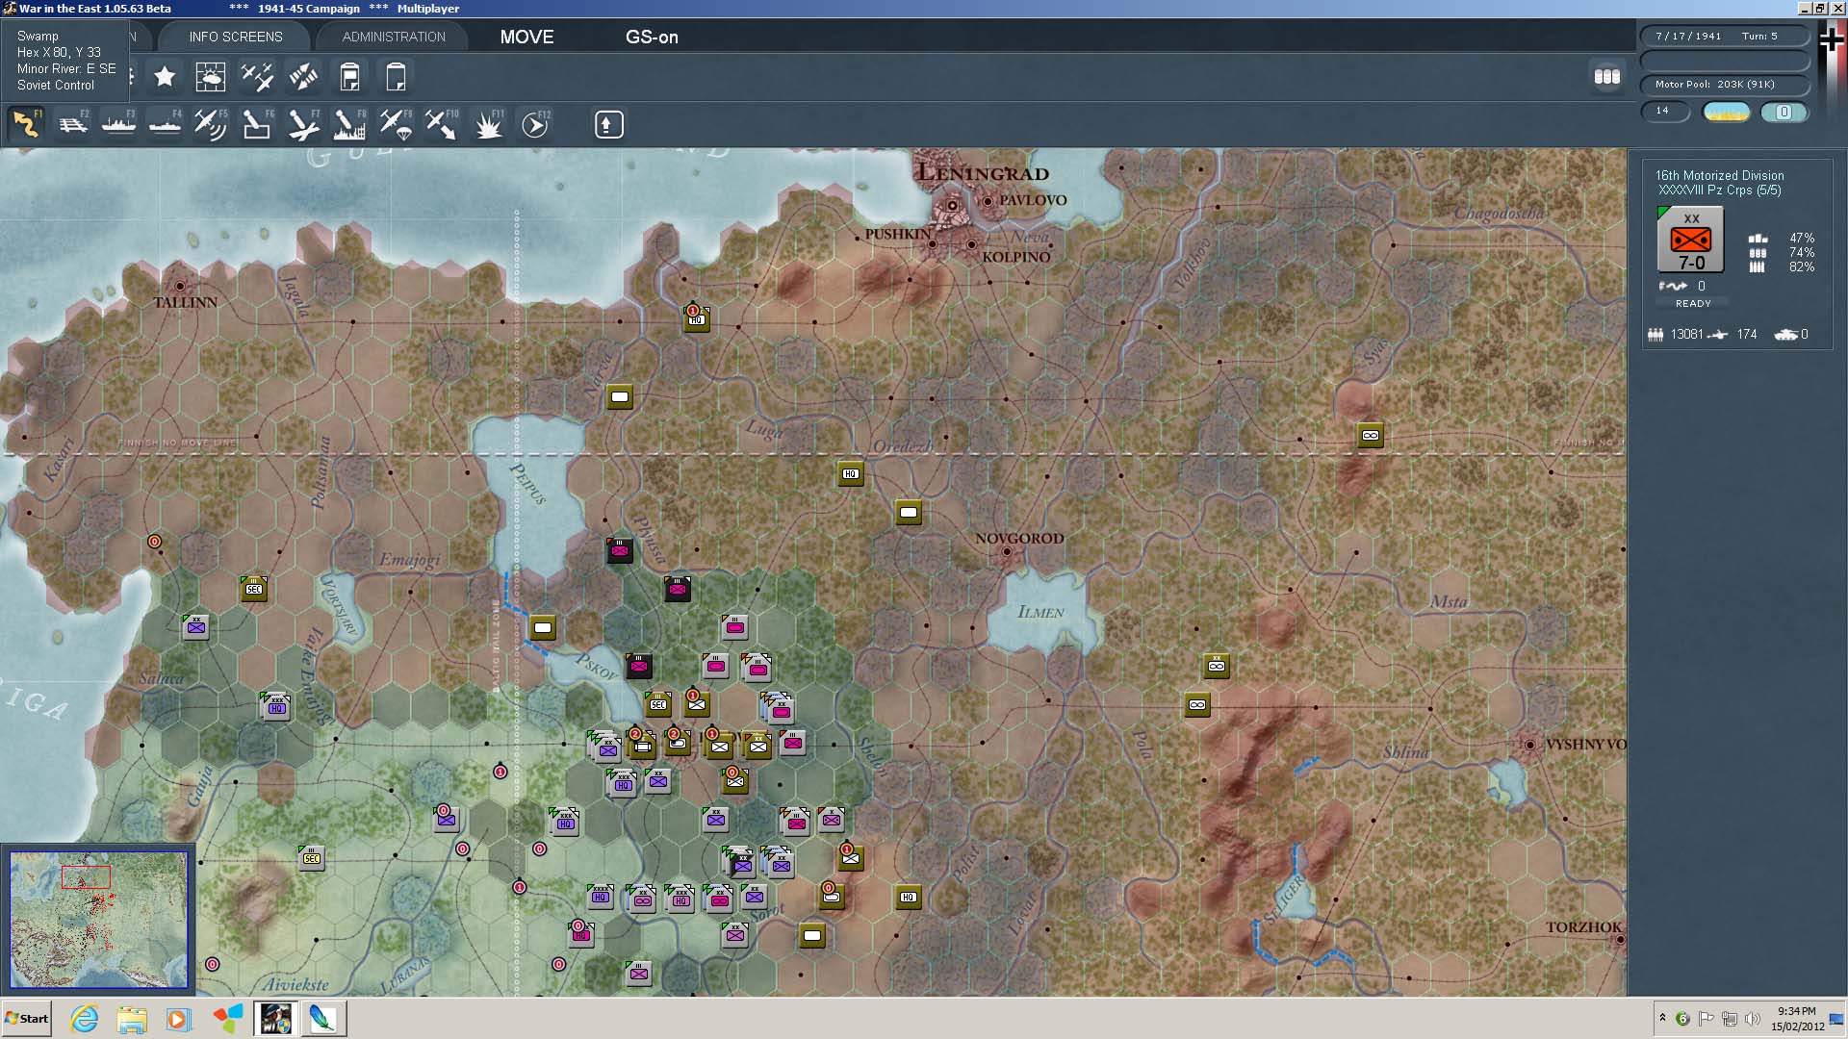1848x1039 pixels.
Task: Click the Tallinn city marker
Action: tap(179, 286)
